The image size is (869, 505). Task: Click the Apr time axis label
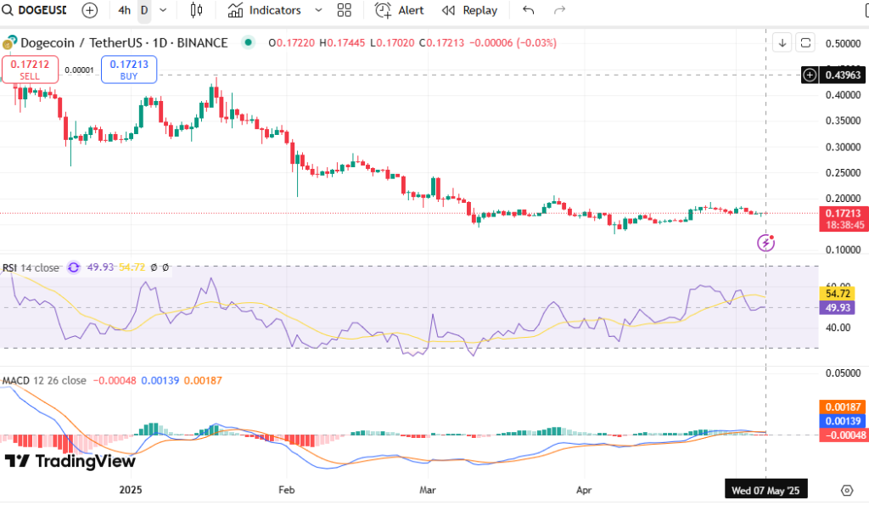(x=584, y=490)
